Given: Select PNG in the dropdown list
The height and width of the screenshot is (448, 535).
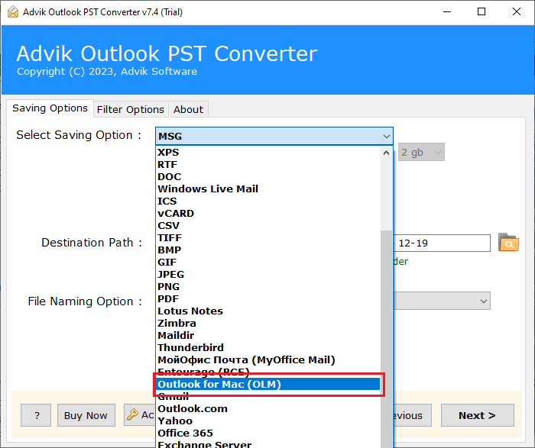Looking at the screenshot, I should [x=268, y=287].
